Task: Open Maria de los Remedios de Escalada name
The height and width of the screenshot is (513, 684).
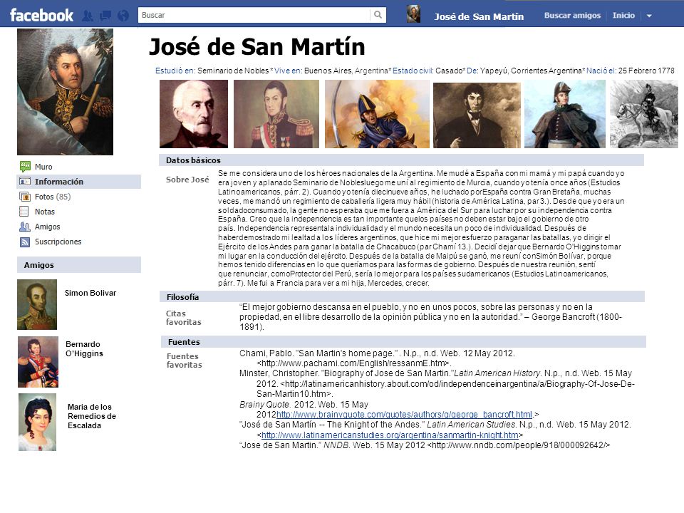Action: pos(92,416)
